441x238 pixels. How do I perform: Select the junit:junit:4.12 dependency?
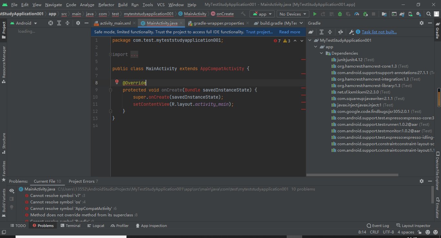click(x=353, y=60)
